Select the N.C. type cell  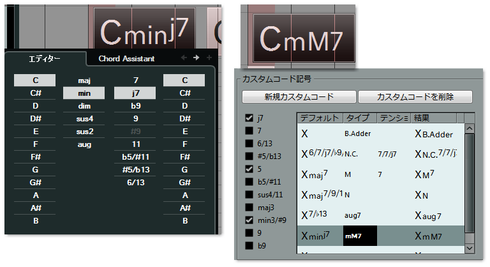point(360,154)
